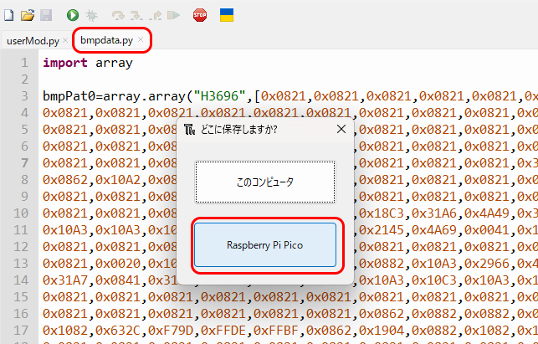Save the file using the floppy disk icon
538x344 pixels.
point(46,15)
